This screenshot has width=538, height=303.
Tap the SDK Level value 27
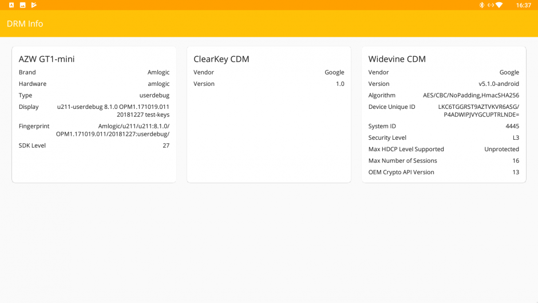pyautogui.click(x=166, y=145)
